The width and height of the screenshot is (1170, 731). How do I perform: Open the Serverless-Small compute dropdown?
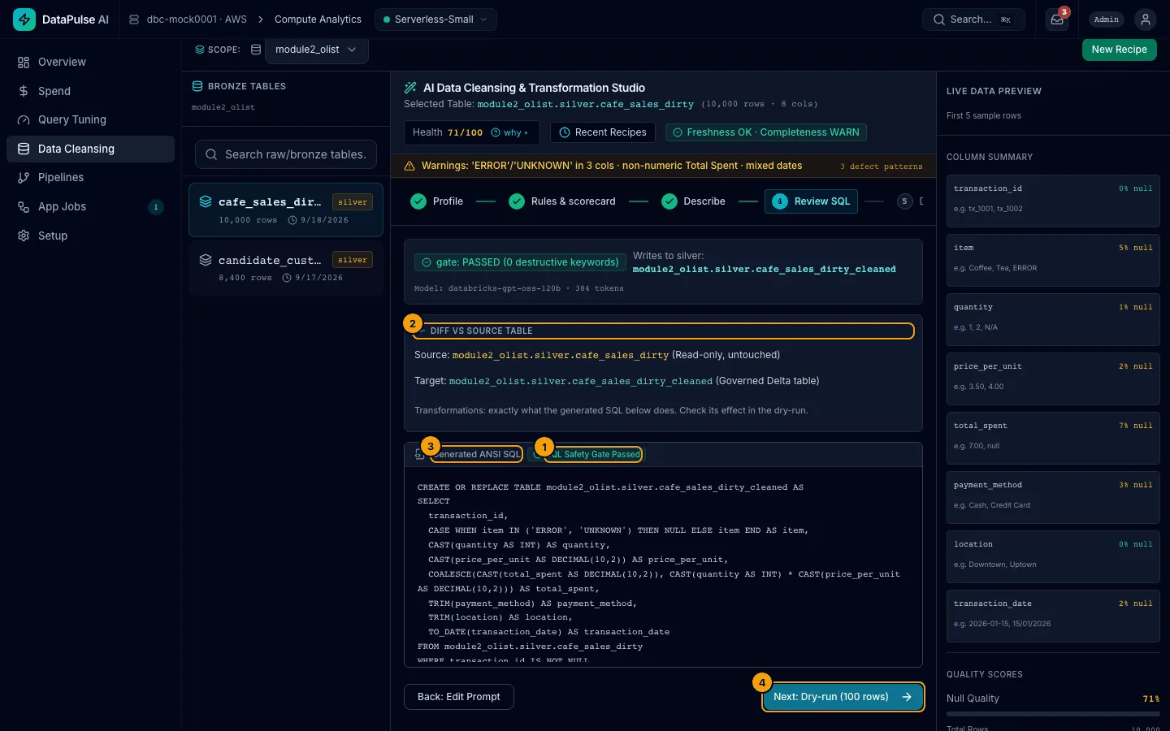(435, 19)
